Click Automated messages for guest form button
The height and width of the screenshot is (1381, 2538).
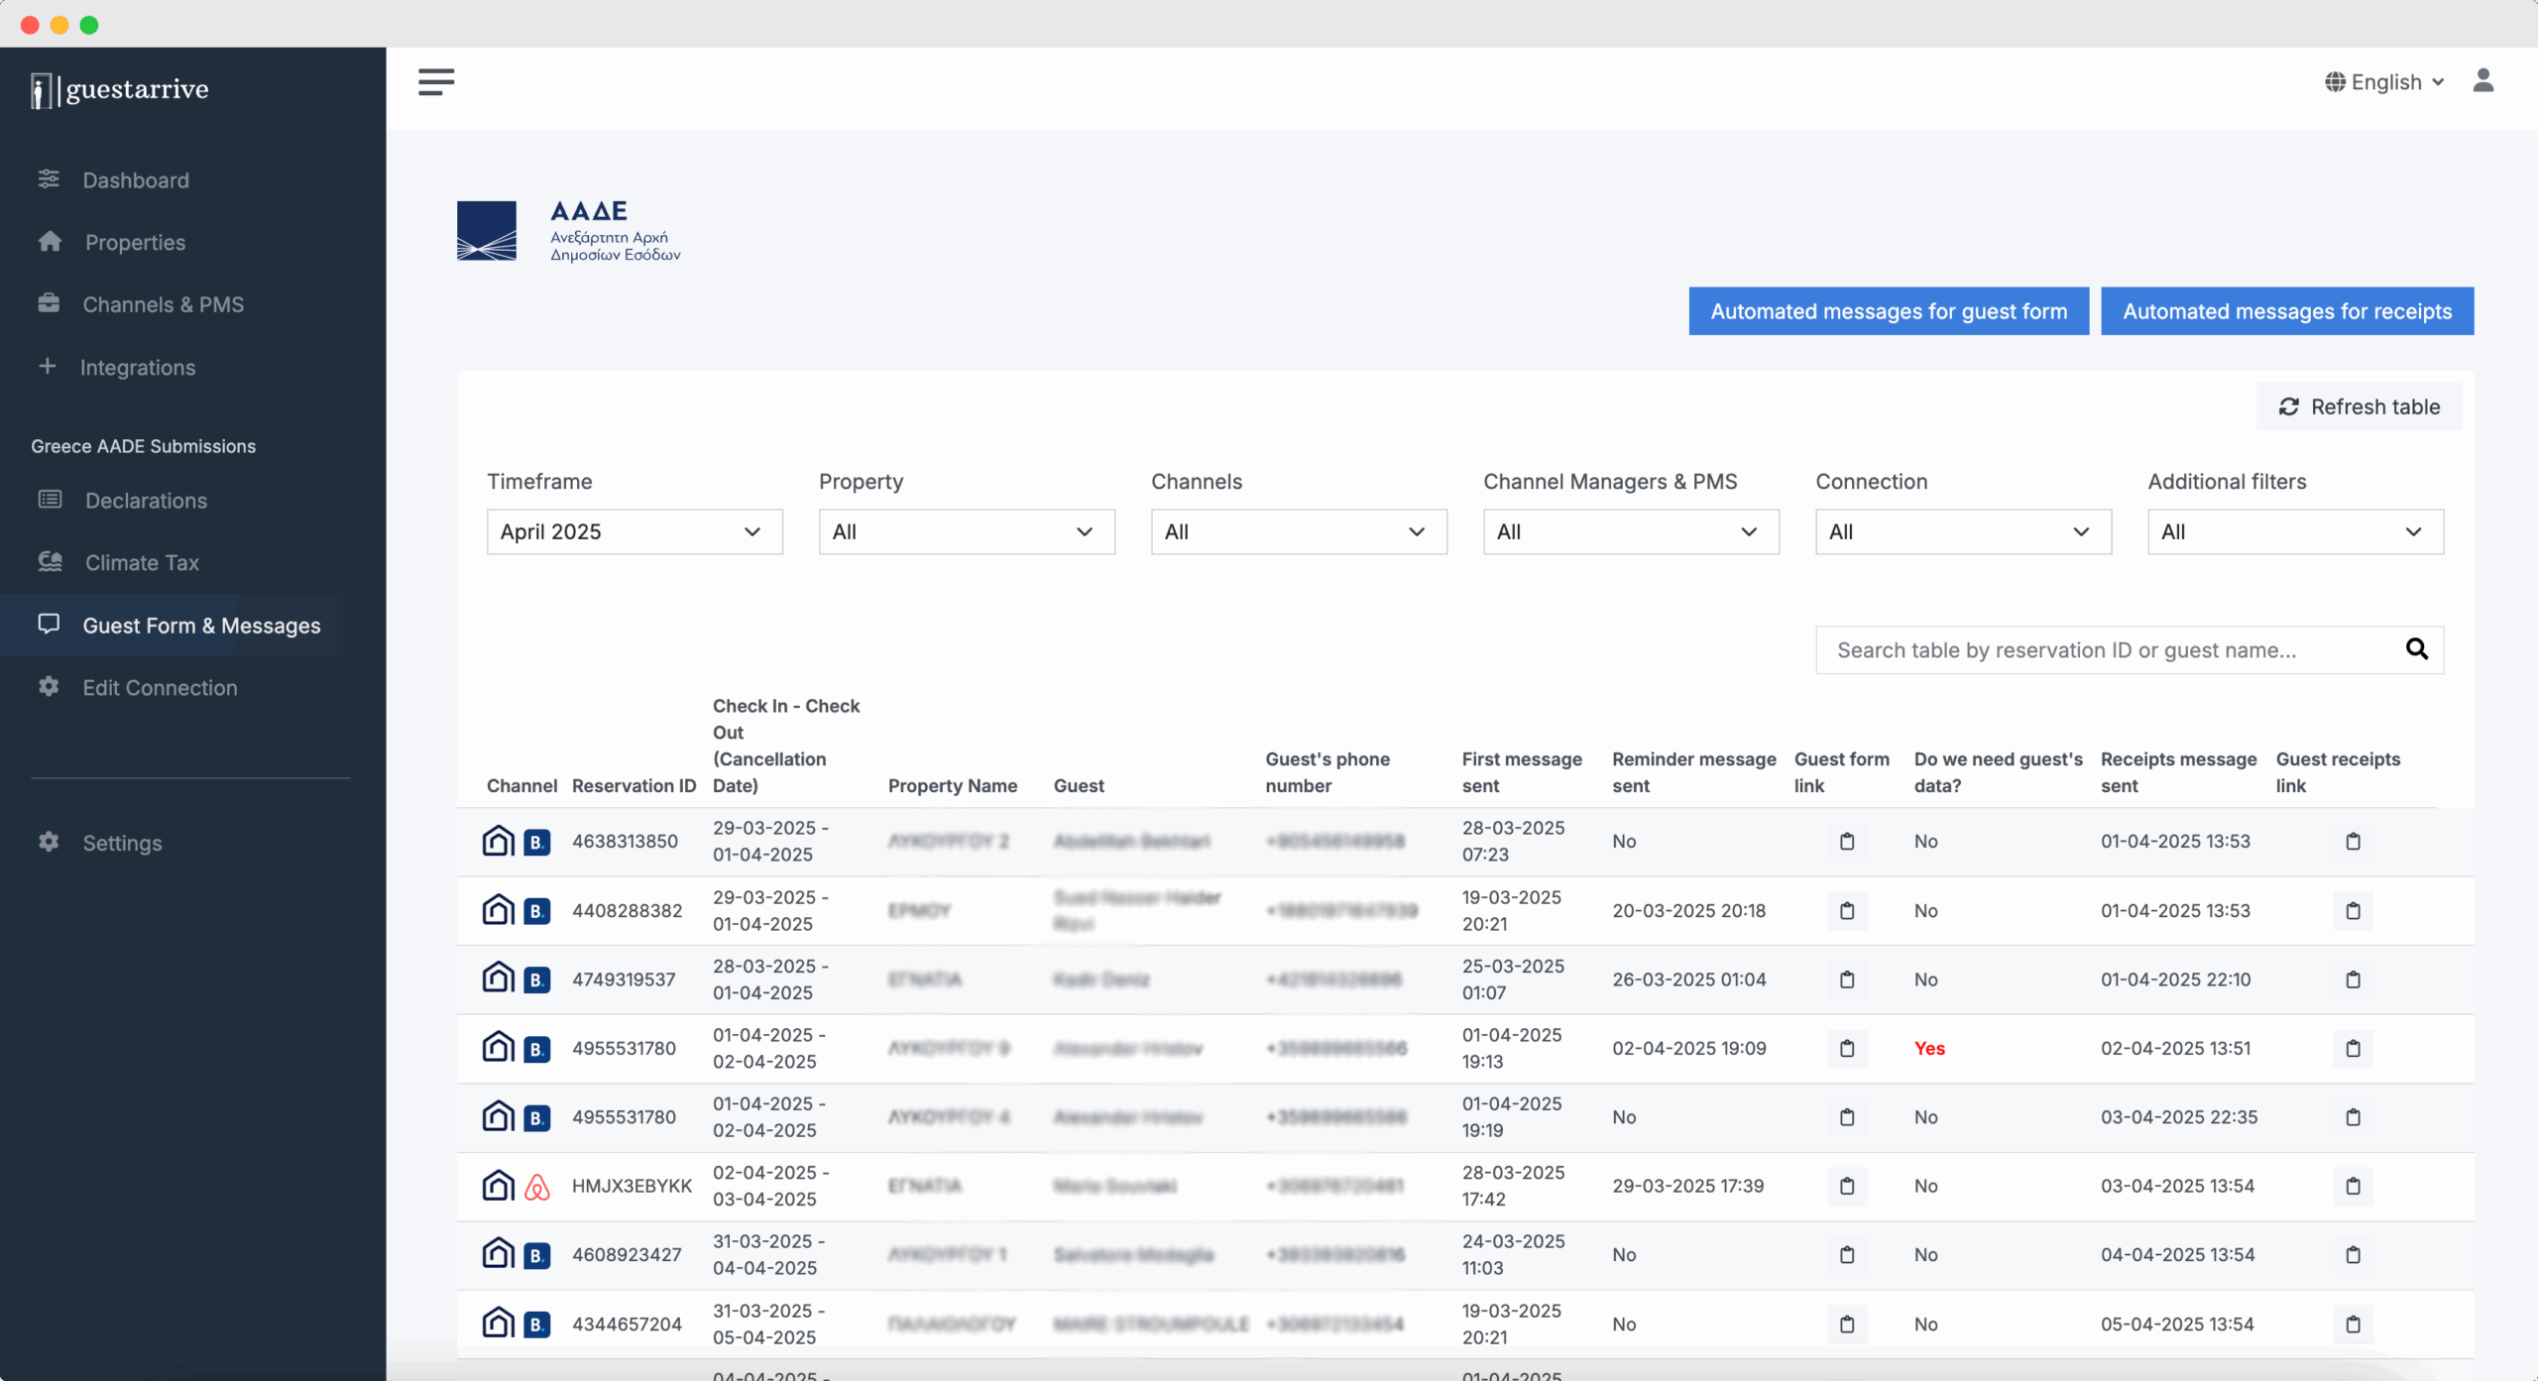[x=1889, y=311]
